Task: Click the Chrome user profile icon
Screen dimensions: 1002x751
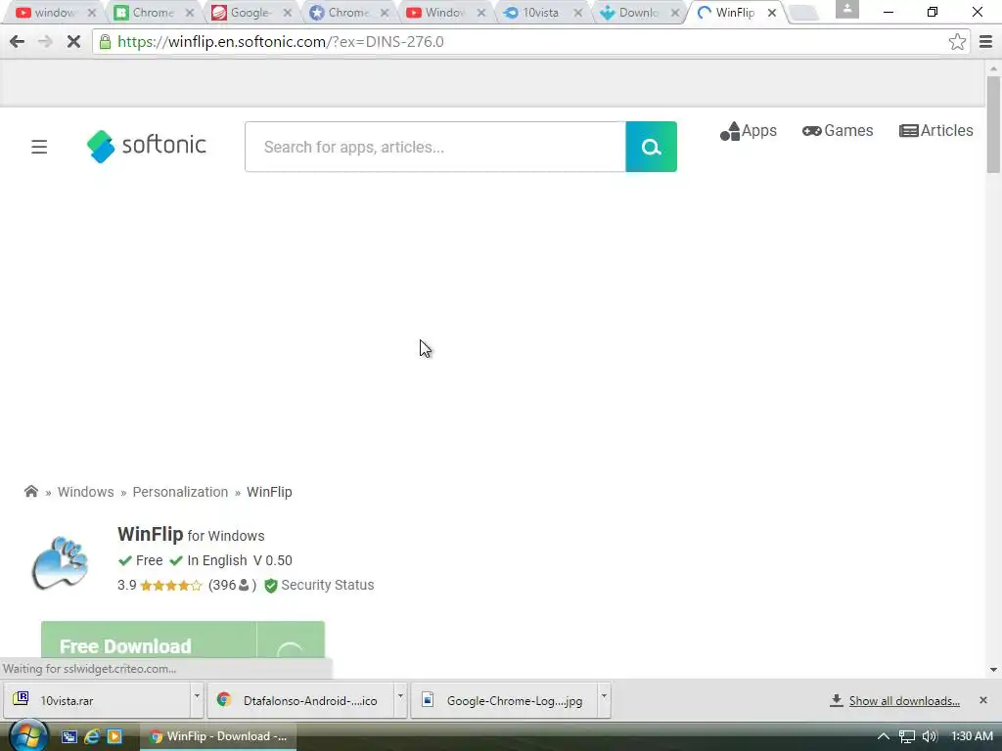Action: (846, 9)
